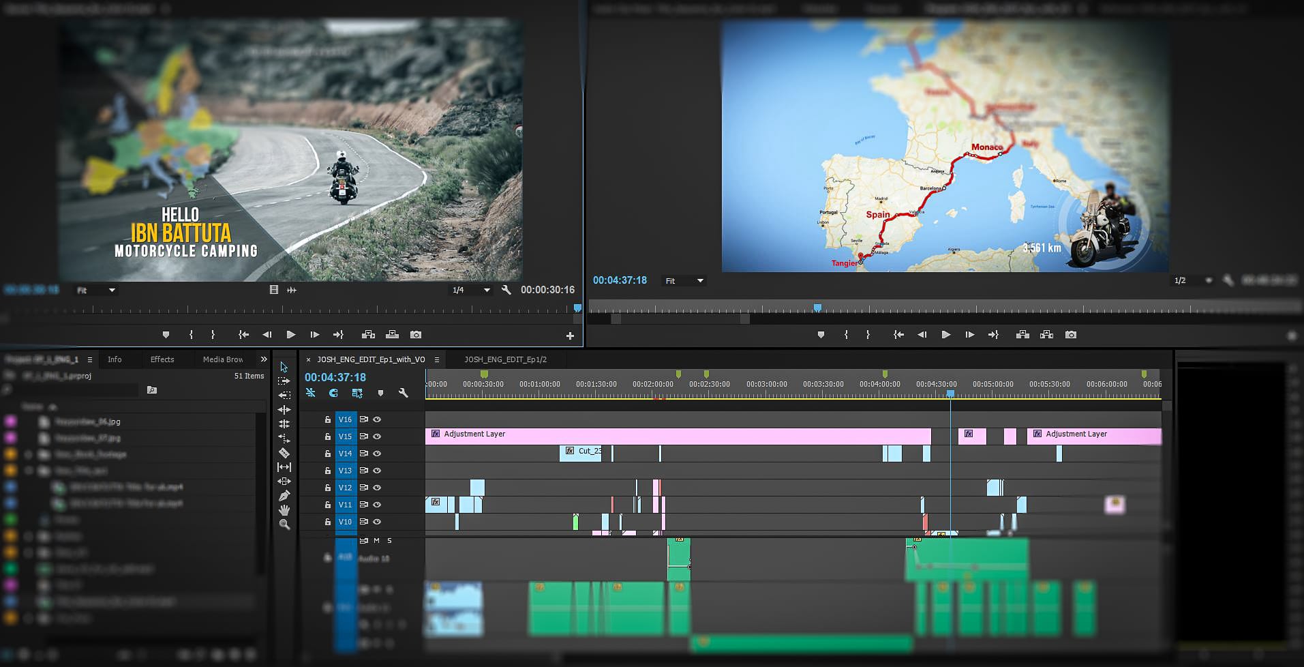Step forward one frame in Program monitor
The width and height of the screenshot is (1304, 667).
coord(969,335)
